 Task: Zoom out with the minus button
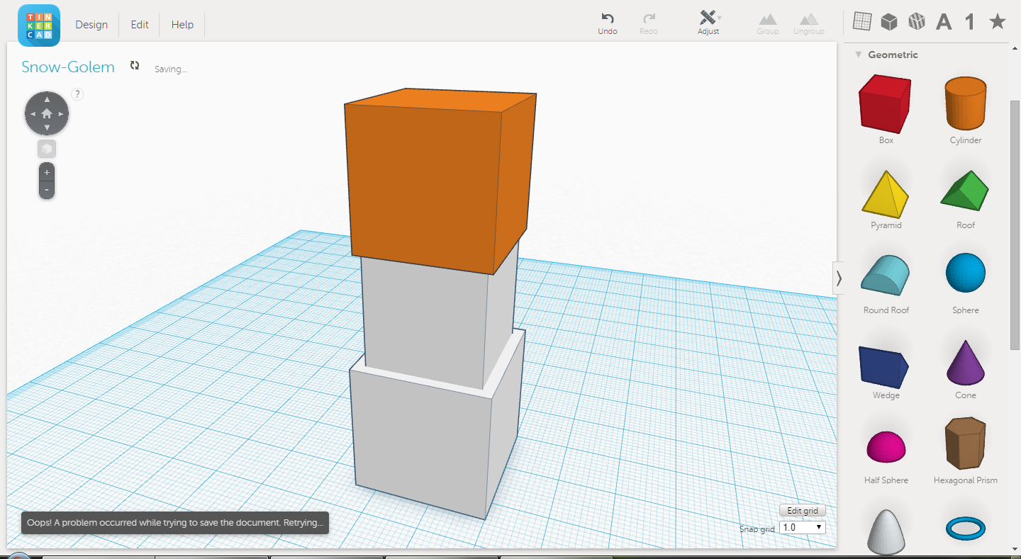tap(47, 189)
